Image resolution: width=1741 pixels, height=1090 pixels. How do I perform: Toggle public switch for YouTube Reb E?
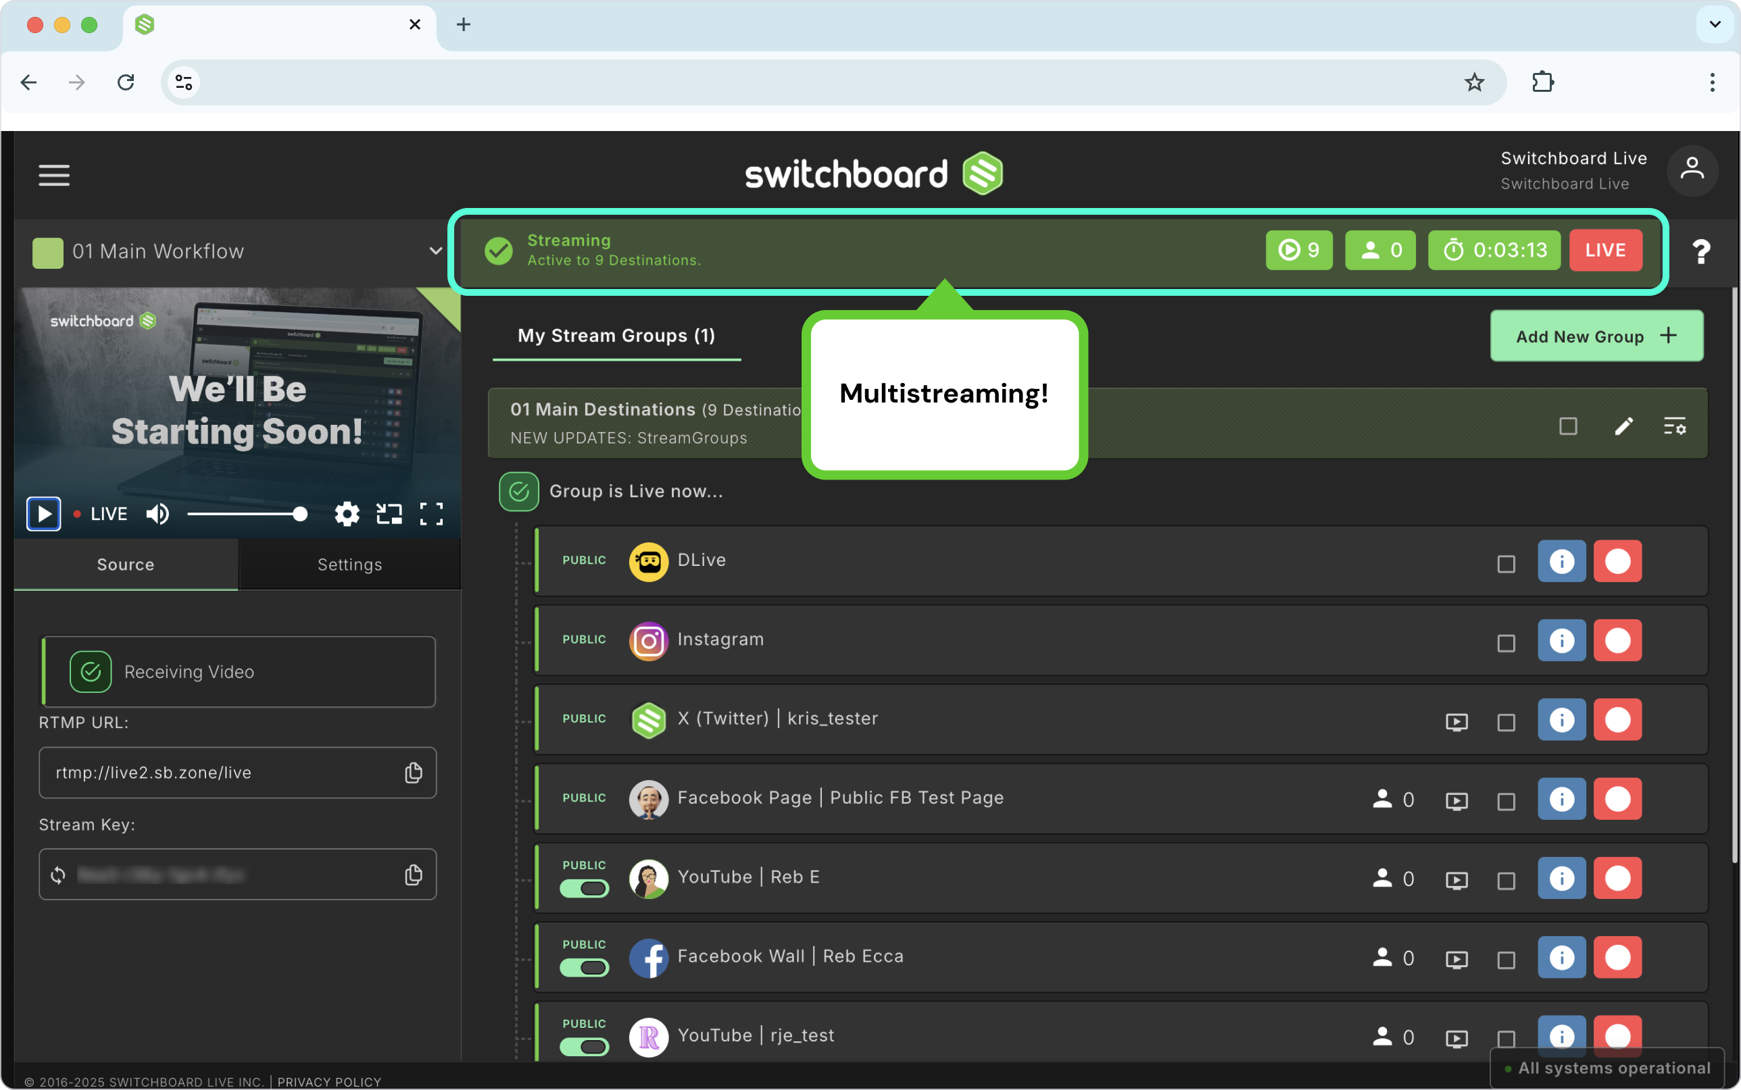pos(584,889)
